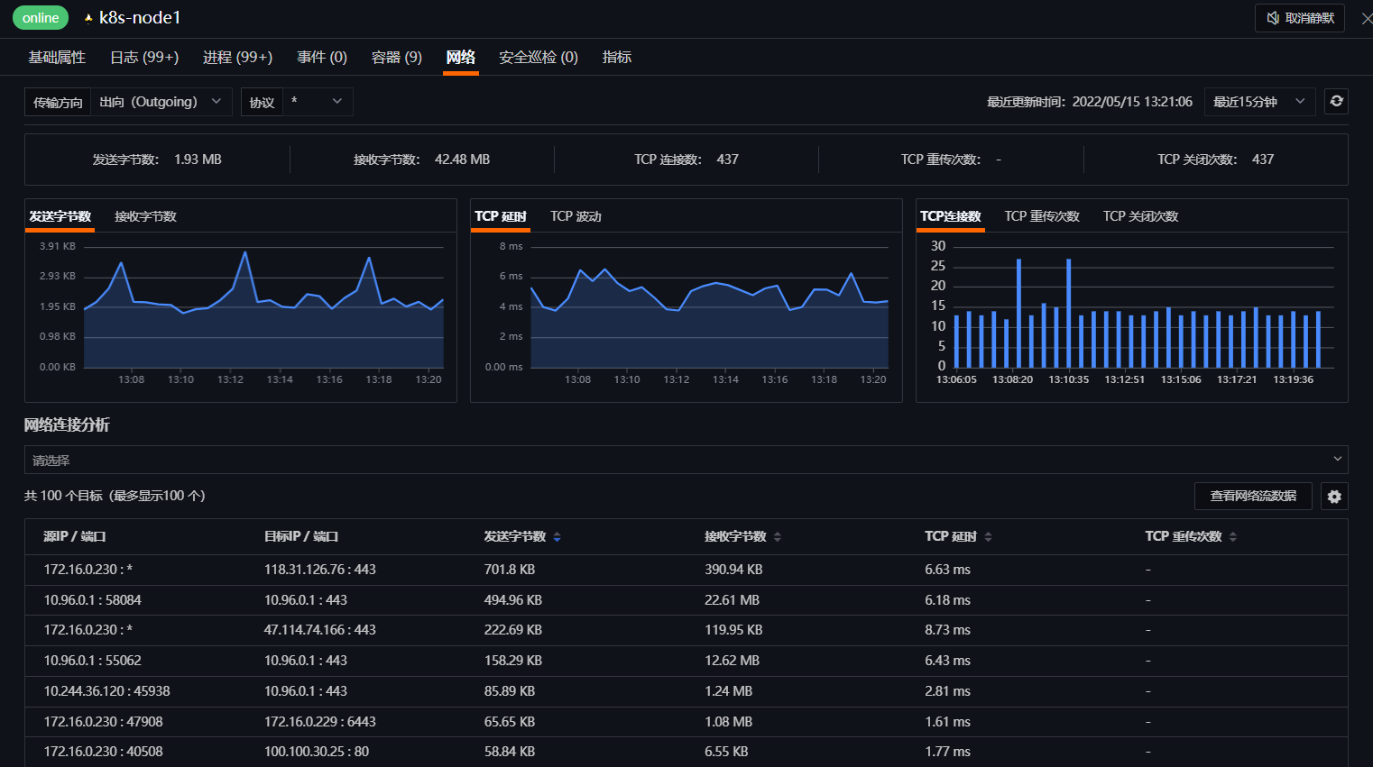Switch to the 容器 (9) tab
Screen dimensions: 1373x767
tap(396, 58)
